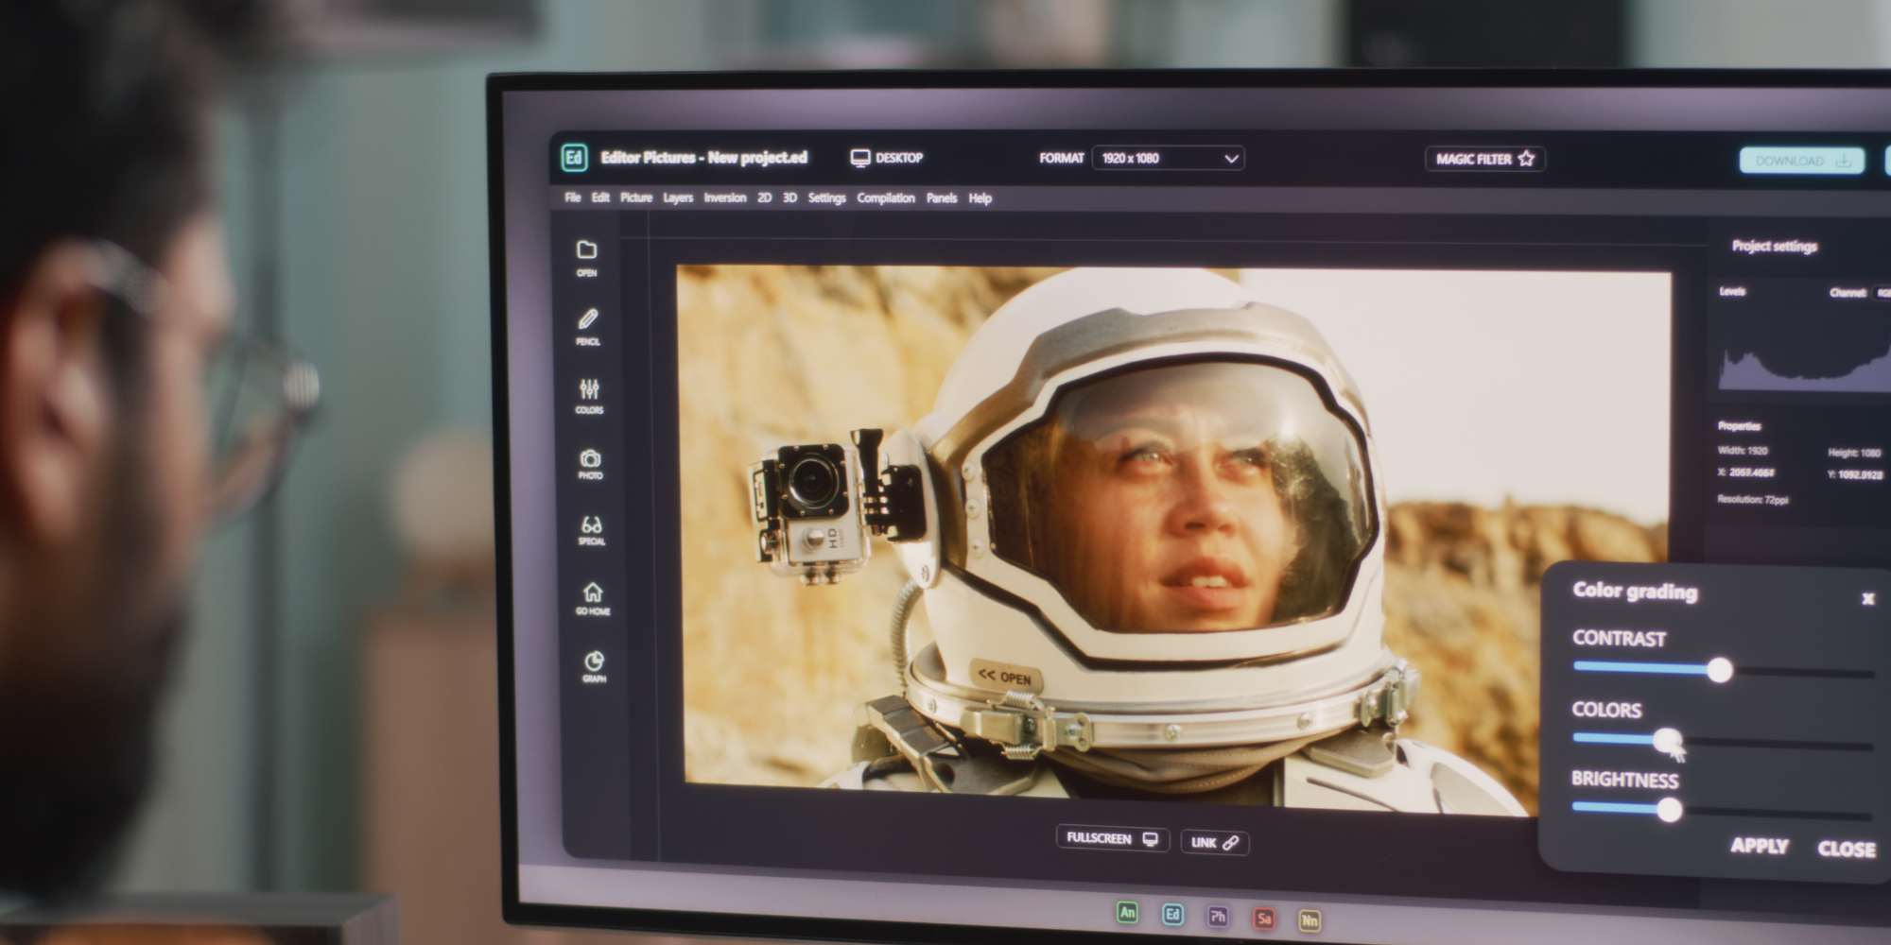
Task: Select the Photo camera tool
Action: coord(591,464)
